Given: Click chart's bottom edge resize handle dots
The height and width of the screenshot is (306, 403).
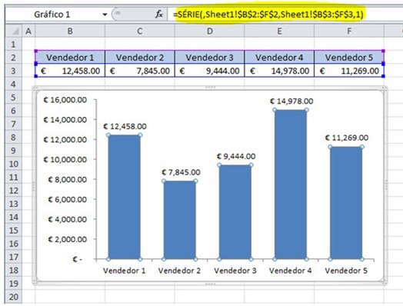Looking at the screenshot, I should coord(210,284).
